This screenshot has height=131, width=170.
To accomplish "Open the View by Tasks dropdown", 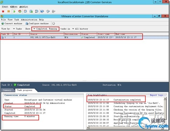I will [17, 29].
